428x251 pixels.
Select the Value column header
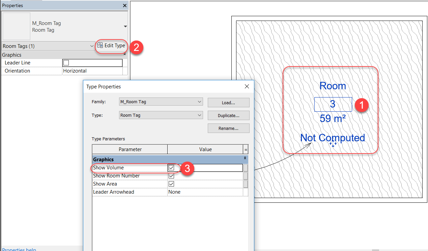click(x=206, y=149)
